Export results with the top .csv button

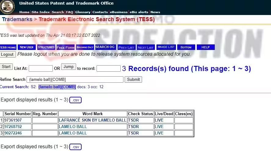tap(75, 100)
